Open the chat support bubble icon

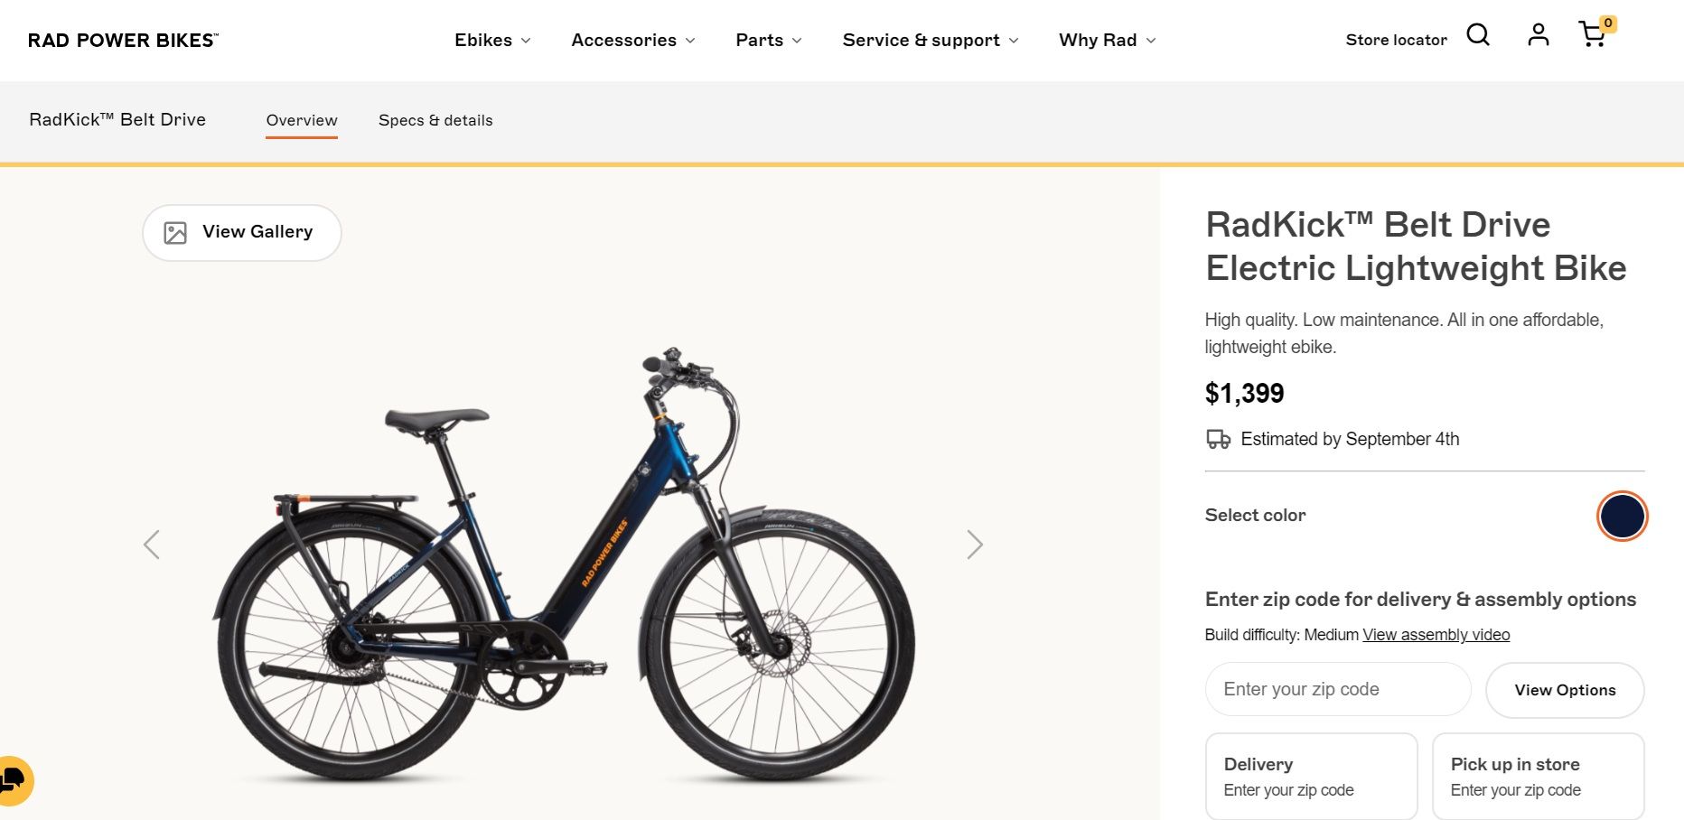(x=14, y=779)
